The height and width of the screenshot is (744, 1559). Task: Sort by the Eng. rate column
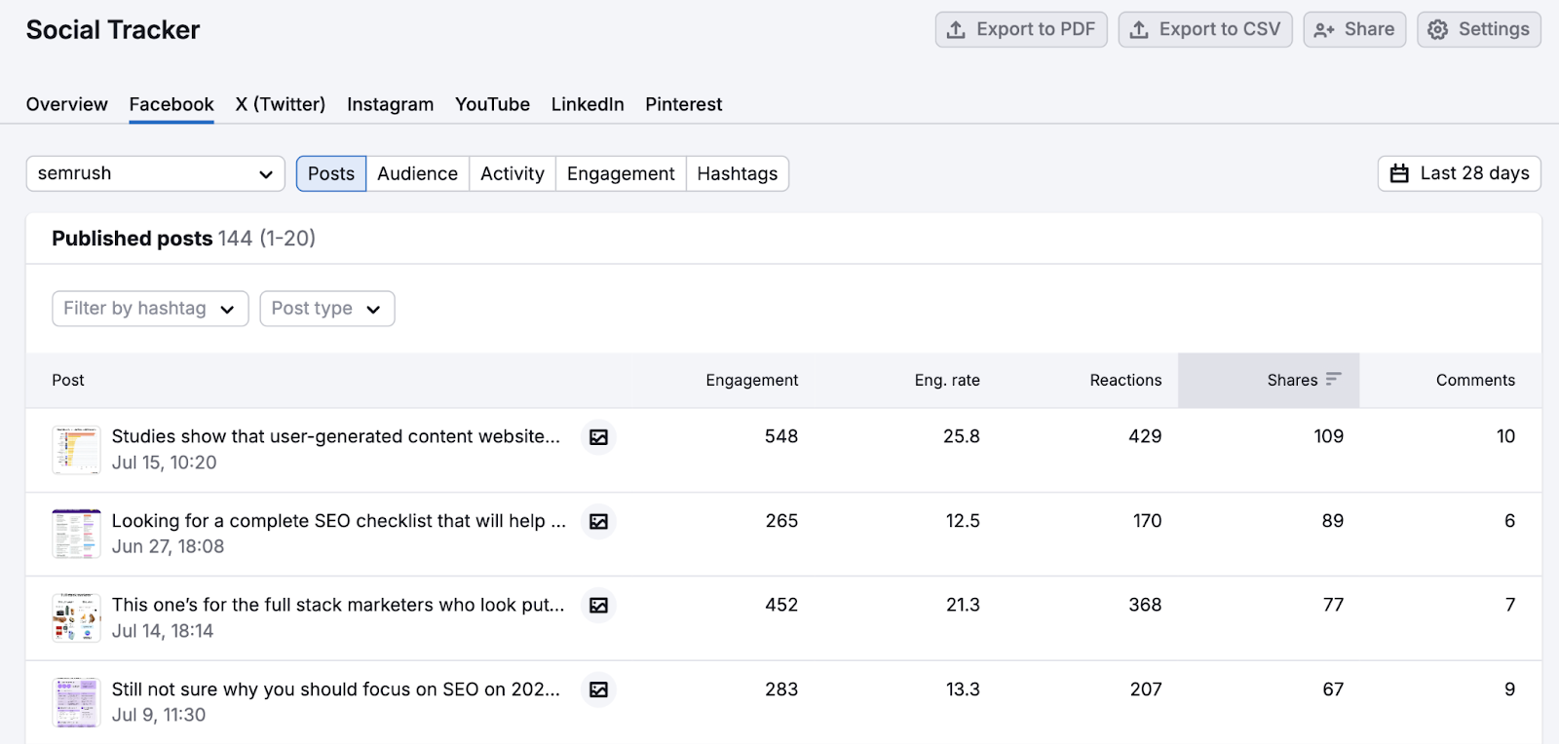coord(947,380)
